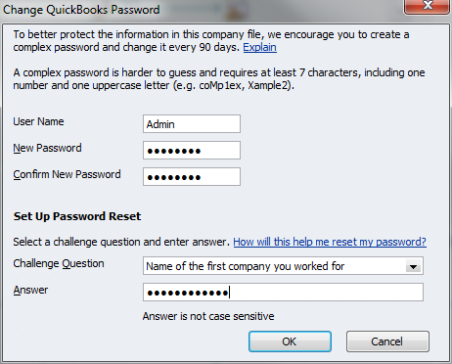Click the complex password example text paragraph

click(x=219, y=79)
